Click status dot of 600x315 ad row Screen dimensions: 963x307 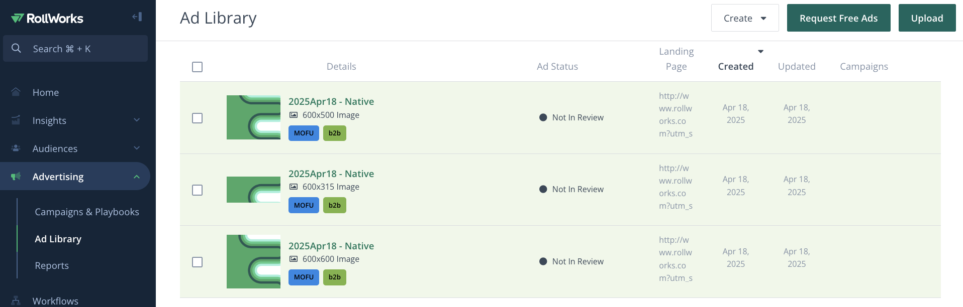pos(543,189)
